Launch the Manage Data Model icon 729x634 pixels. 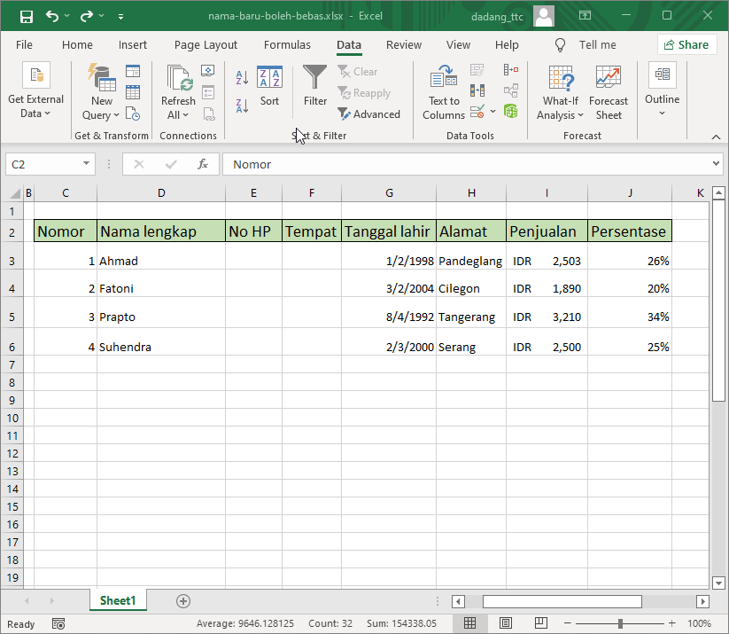point(512,110)
